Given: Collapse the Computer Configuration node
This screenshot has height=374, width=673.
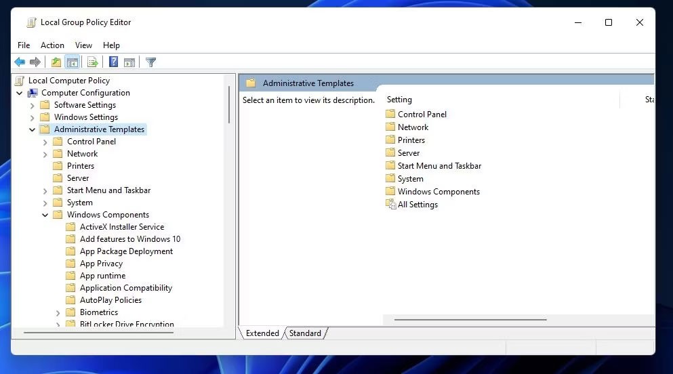Looking at the screenshot, I should pos(20,93).
